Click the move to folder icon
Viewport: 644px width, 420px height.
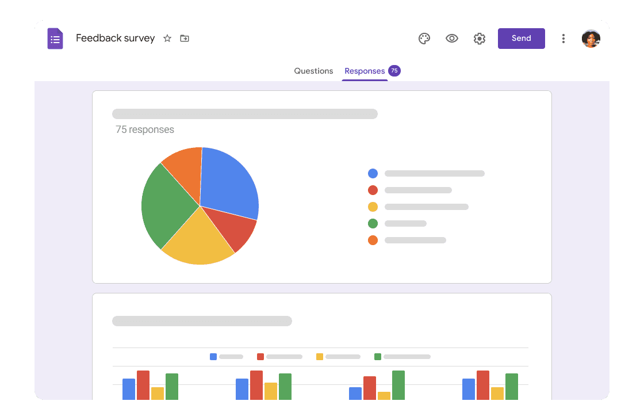[x=185, y=39]
